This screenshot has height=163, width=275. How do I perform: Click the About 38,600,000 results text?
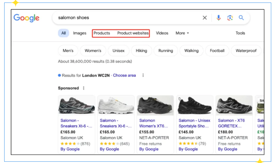click(x=95, y=61)
